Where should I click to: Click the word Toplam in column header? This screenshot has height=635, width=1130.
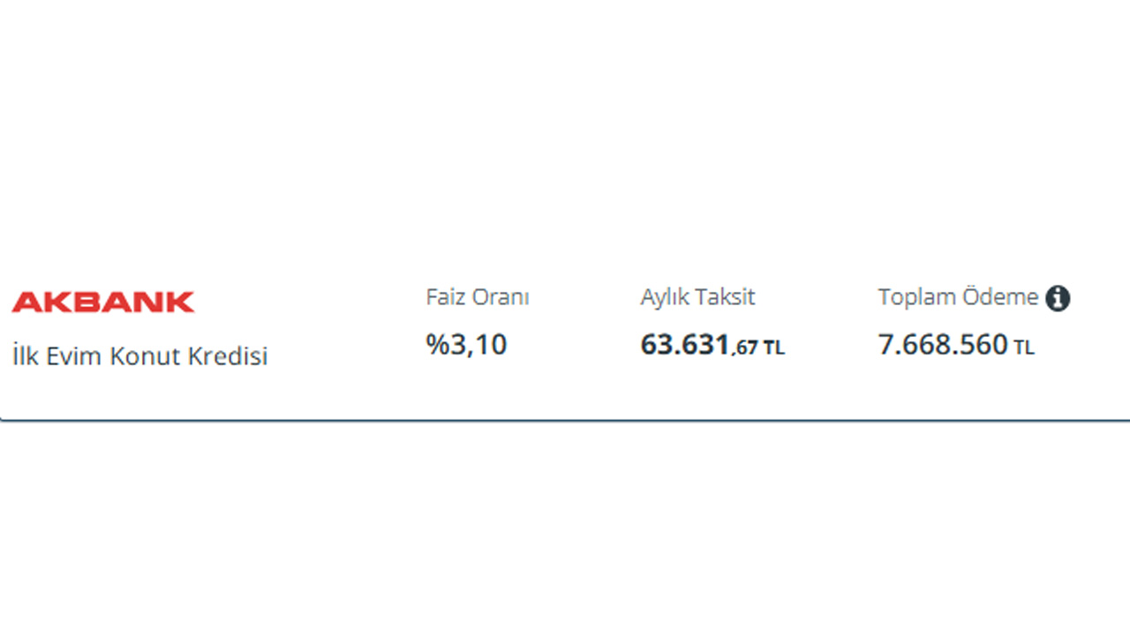coord(916,297)
